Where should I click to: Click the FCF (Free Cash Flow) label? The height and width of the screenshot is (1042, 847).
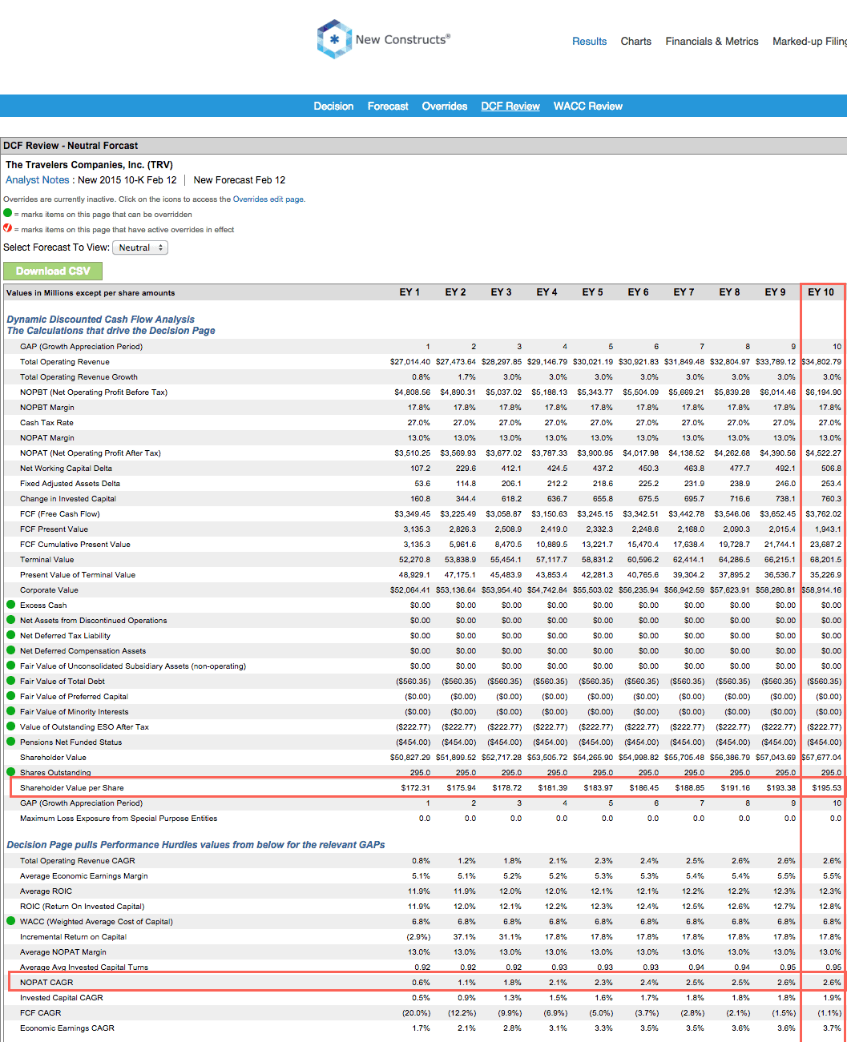point(60,514)
